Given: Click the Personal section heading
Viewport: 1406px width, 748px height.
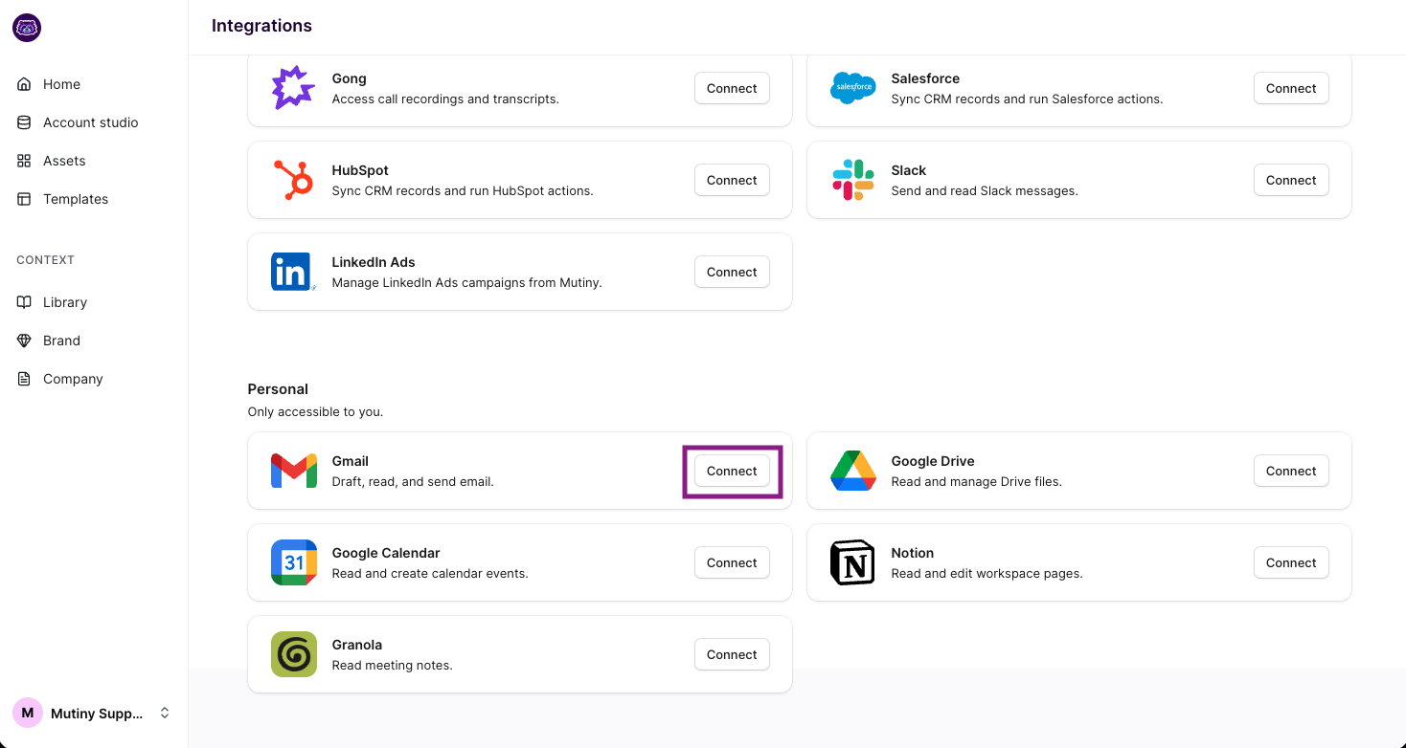Looking at the screenshot, I should pyautogui.click(x=278, y=389).
